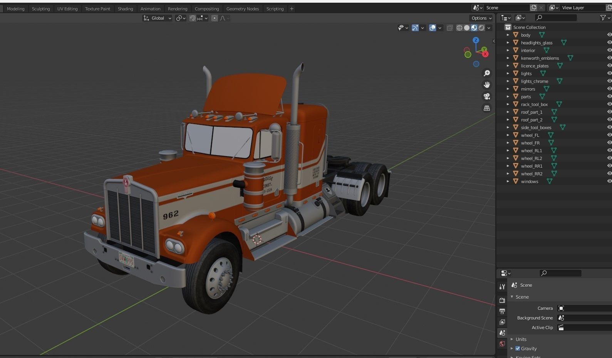This screenshot has width=612, height=358.
Task: Open Output properties tab (printer icon)
Action: click(502, 311)
